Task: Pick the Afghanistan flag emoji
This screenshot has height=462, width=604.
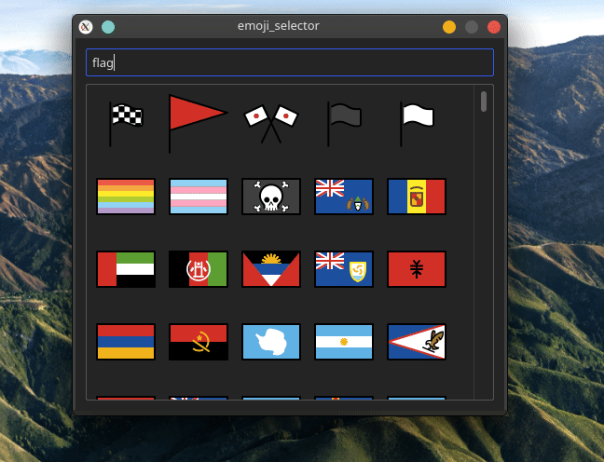Action: point(199,269)
